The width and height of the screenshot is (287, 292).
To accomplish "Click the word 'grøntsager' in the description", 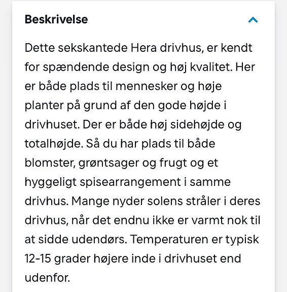I will (109, 164).
